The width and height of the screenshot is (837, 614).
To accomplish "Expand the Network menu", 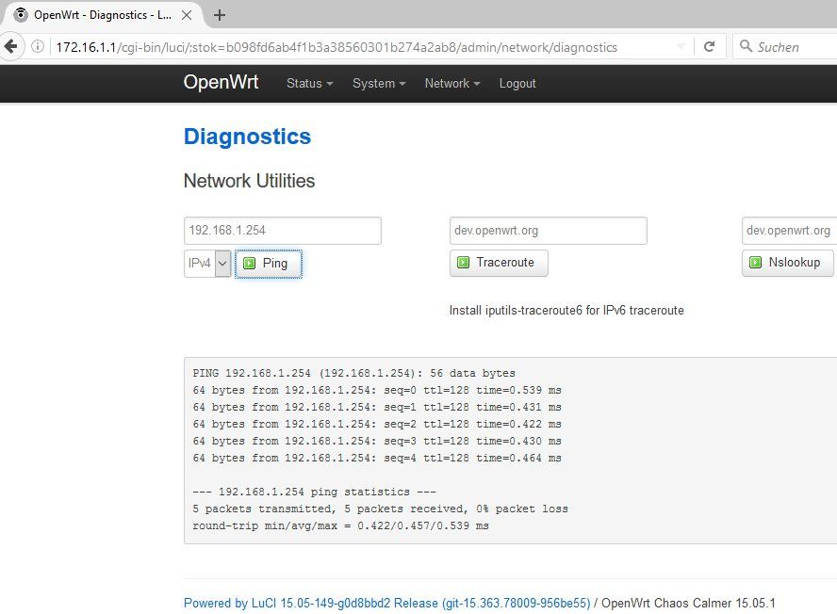I will (452, 83).
